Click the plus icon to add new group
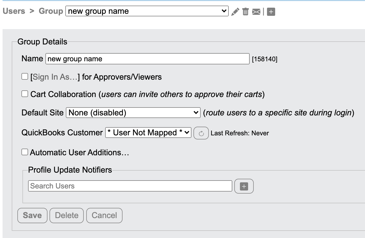Screen dimensions: 365x238 (x=271, y=11)
